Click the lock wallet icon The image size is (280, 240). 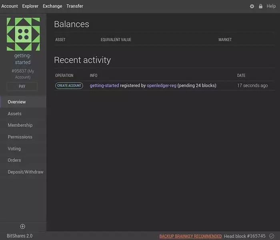coord(261,6)
